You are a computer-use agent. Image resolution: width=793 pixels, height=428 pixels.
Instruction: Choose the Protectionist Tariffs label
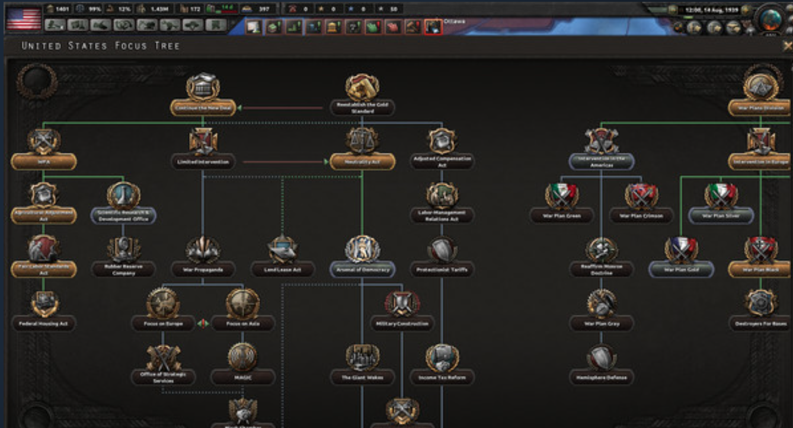pos(442,269)
